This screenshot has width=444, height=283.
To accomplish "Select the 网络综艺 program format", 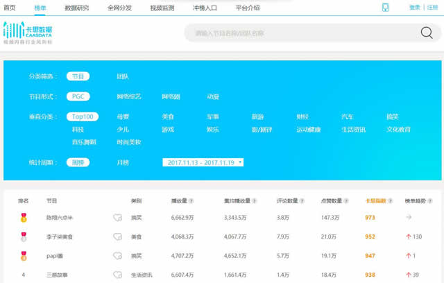I will click(129, 96).
